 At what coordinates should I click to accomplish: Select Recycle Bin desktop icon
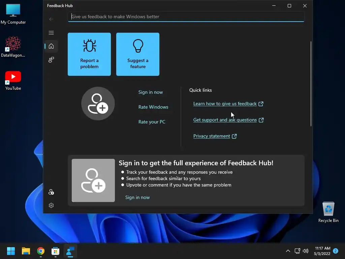click(328, 212)
